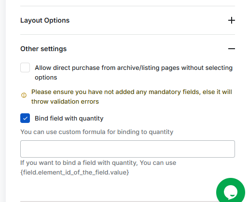249x202 pixels.
Task: Click the custom quantity formula input field
Action: [x=127, y=149]
